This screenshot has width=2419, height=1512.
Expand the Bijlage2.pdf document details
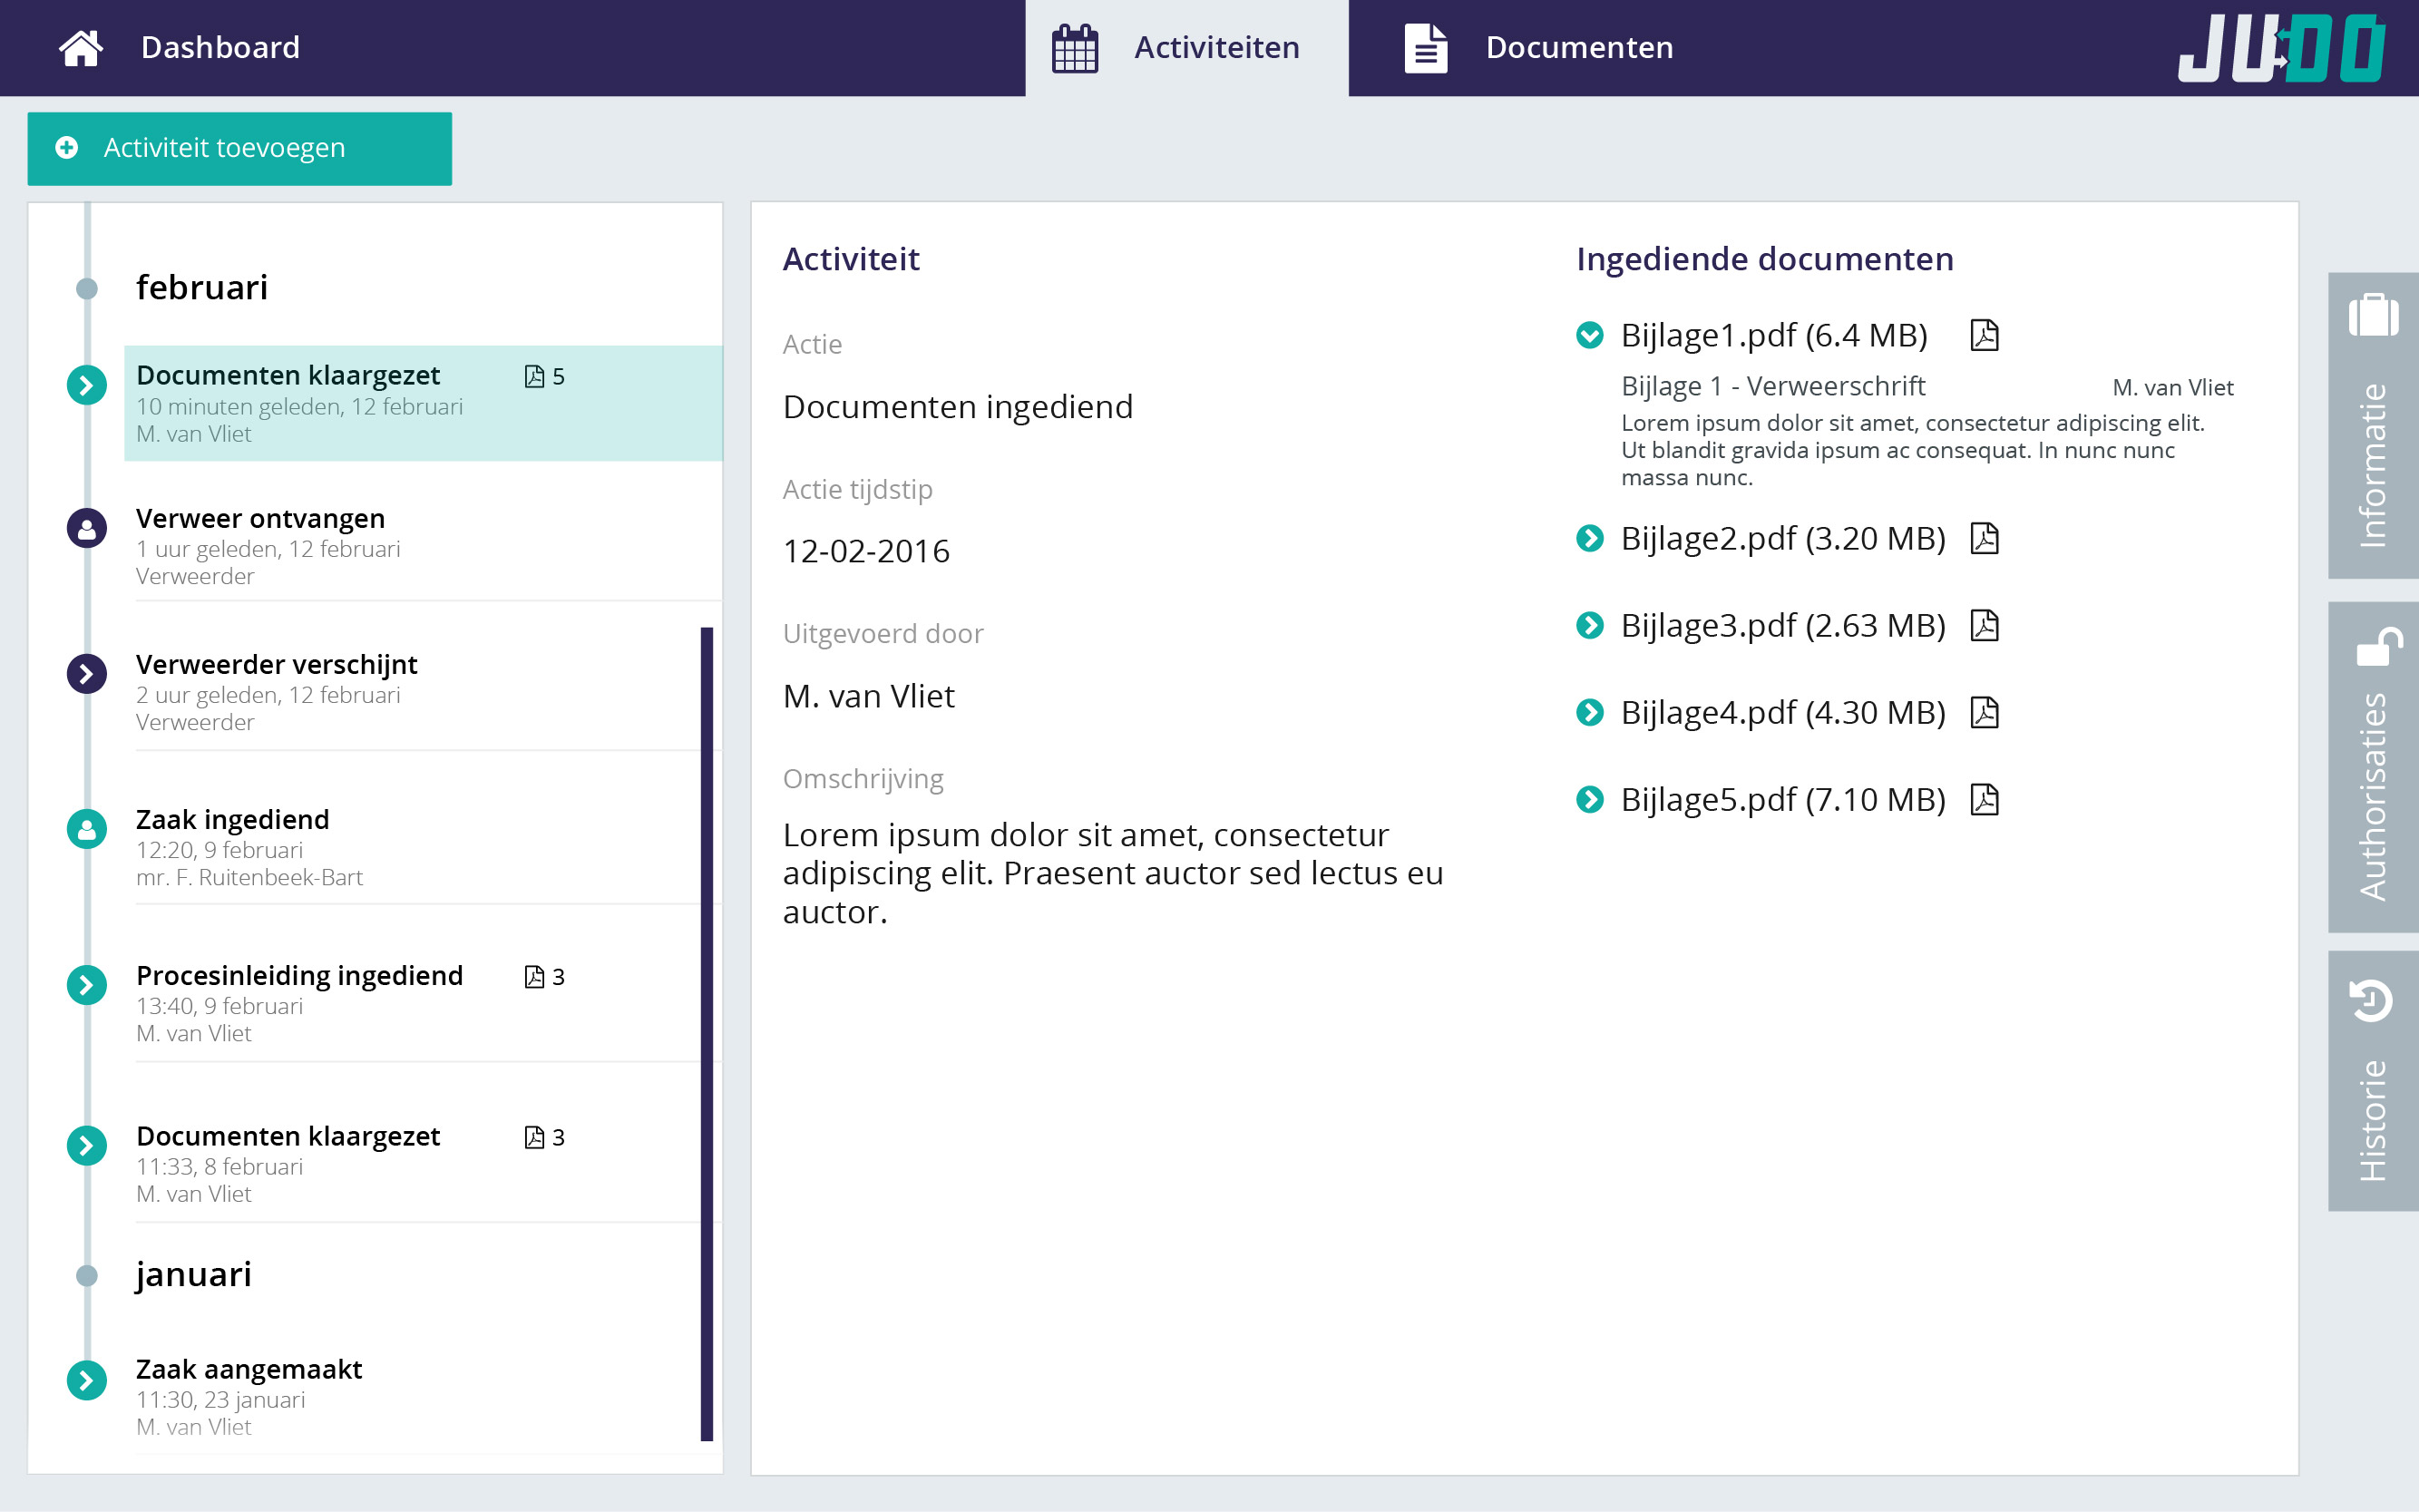tap(1590, 538)
